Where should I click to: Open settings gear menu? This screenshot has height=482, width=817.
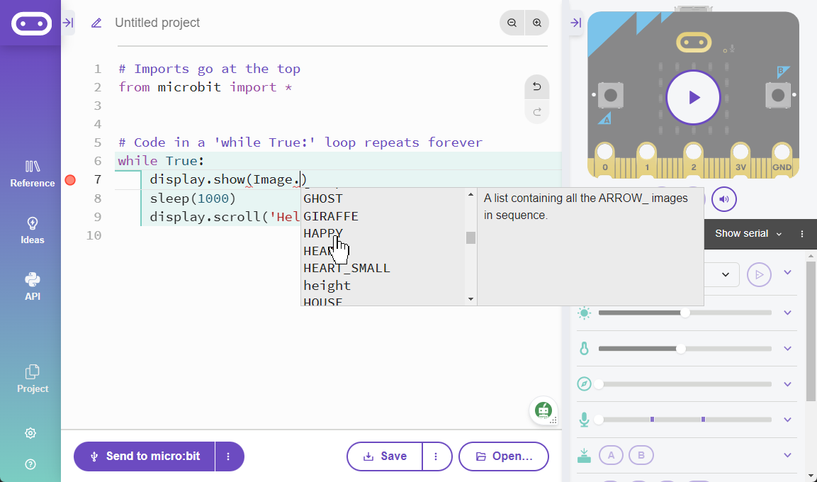30,433
